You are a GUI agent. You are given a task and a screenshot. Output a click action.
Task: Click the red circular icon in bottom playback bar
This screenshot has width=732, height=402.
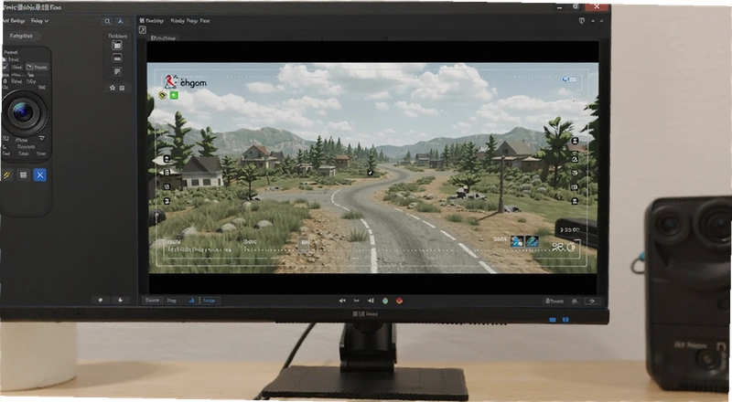[400, 301]
